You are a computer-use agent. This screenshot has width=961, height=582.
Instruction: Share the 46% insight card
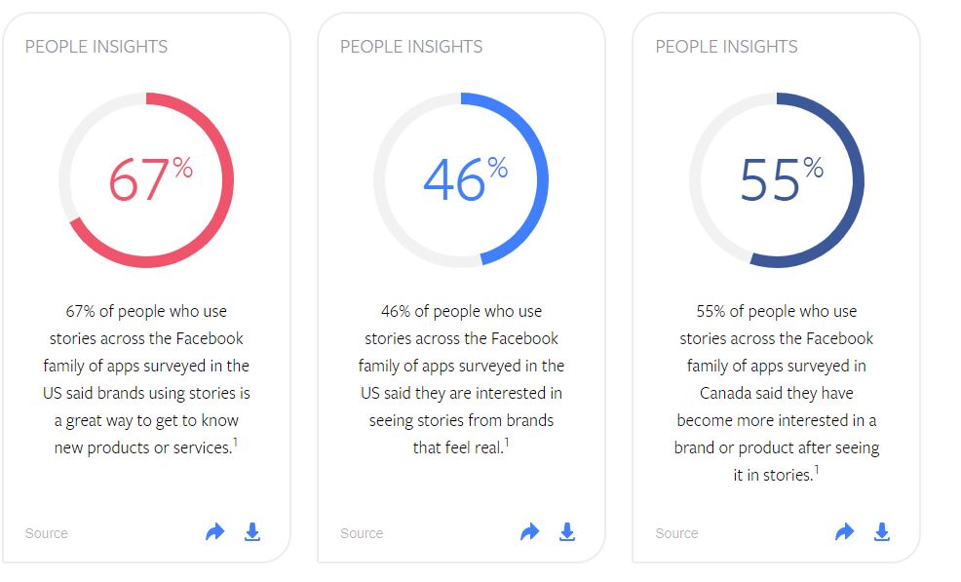point(530,531)
